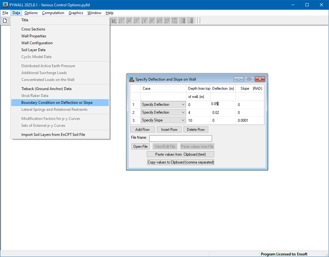
Task: Click inside the File Name field
Action: (x=180, y=138)
